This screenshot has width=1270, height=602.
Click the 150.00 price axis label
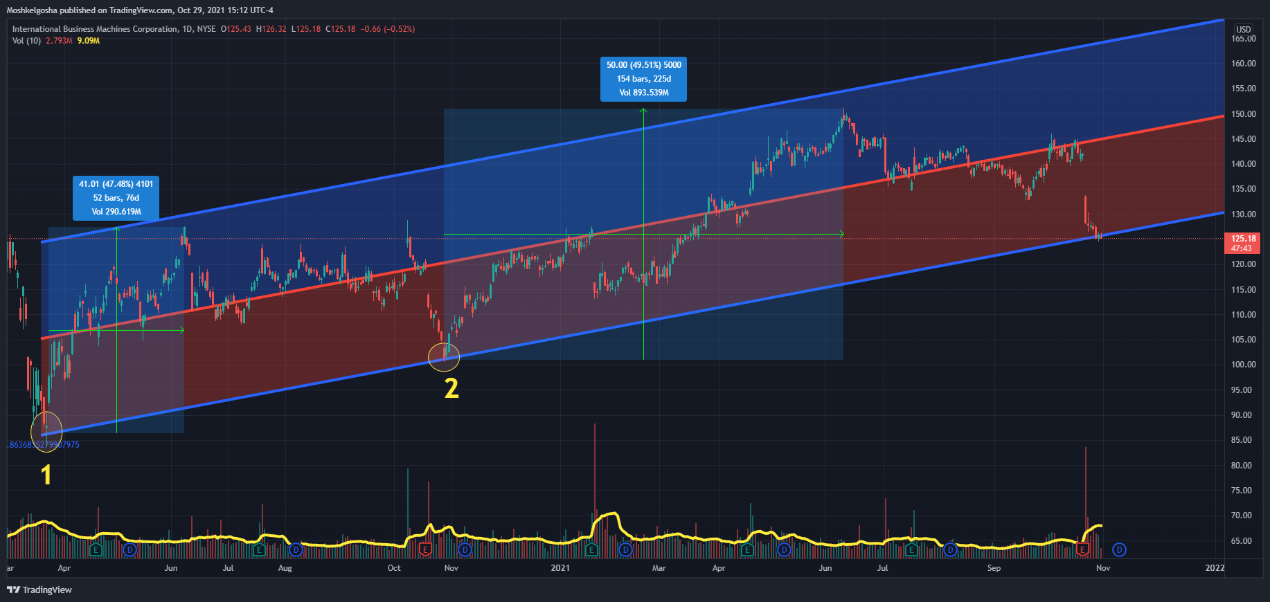1244,114
